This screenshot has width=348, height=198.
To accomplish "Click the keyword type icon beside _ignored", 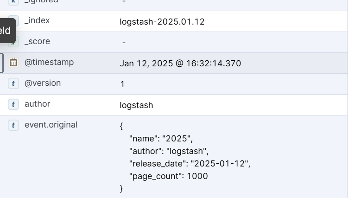I will pos(13,1).
